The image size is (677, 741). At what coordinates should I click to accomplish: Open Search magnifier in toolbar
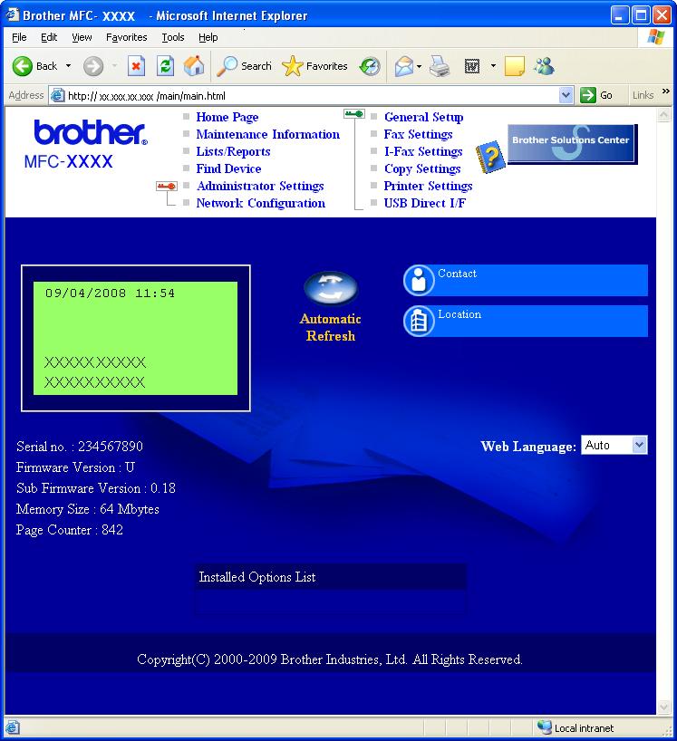(x=227, y=66)
